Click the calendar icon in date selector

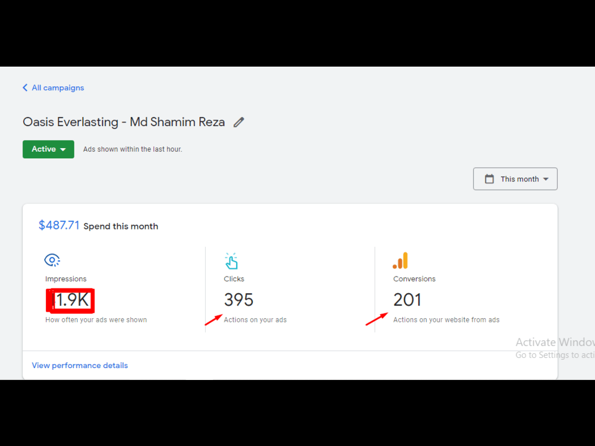click(490, 178)
